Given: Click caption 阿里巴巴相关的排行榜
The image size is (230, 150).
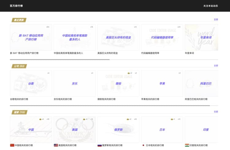Looking at the screenshot, I should pos(196,99).
